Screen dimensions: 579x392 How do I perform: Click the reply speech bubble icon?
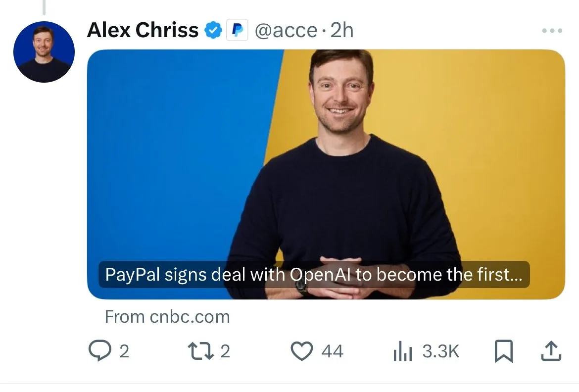click(x=99, y=350)
